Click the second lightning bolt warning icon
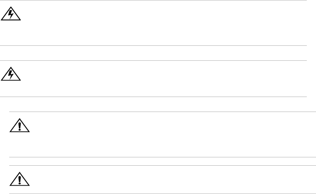The width and height of the screenshot is (316, 194). 7,75
